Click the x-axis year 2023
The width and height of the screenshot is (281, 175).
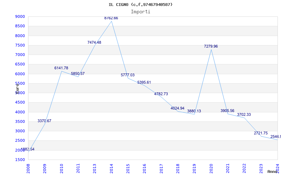[261, 169]
